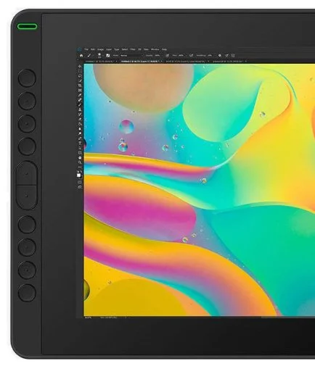Select the Clone Stamp tool
Screen dimensions: 315x366
(x=80, y=109)
